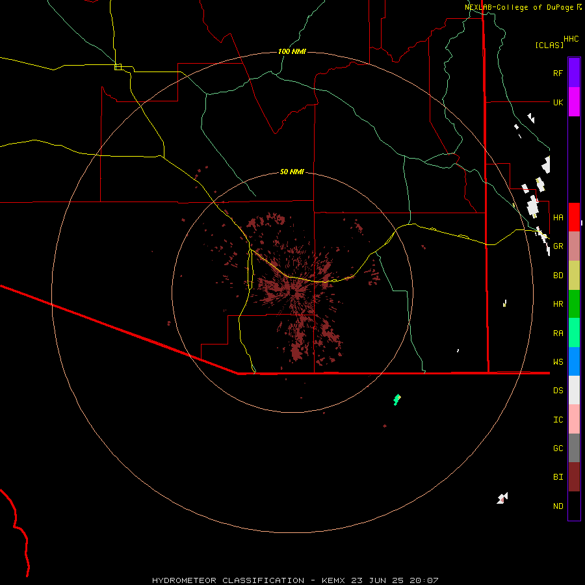Viewport: 585px width, 585px height.
Task: Click the 'BD' legend label
Action: click(x=558, y=276)
